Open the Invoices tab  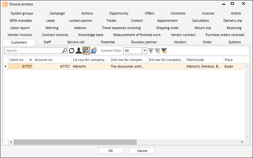pos(208,13)
